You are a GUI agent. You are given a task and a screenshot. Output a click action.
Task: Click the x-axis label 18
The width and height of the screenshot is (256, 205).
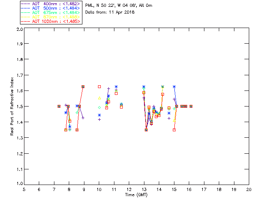[x=219, y=189]
